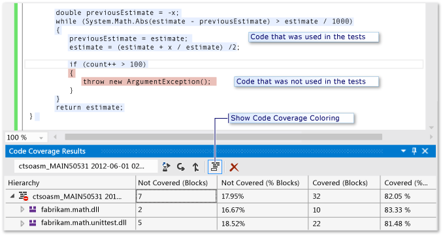Click the pin auto-hide icon
This screenshot has height=236, width=443.
pos(414,151)
